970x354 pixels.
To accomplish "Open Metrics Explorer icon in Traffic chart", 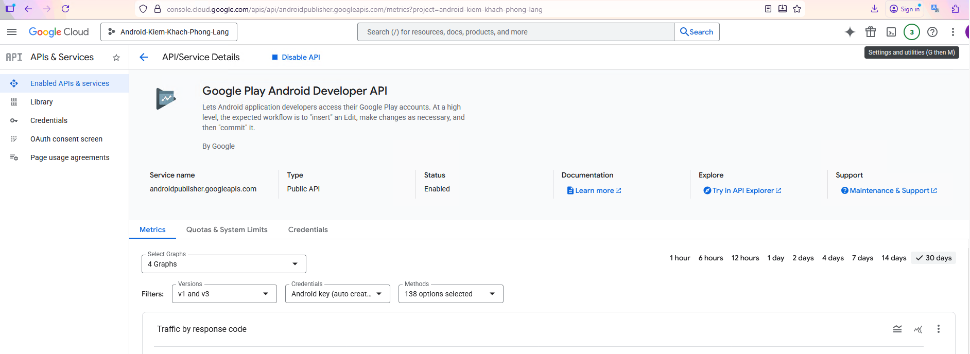I will click(918, 329).
